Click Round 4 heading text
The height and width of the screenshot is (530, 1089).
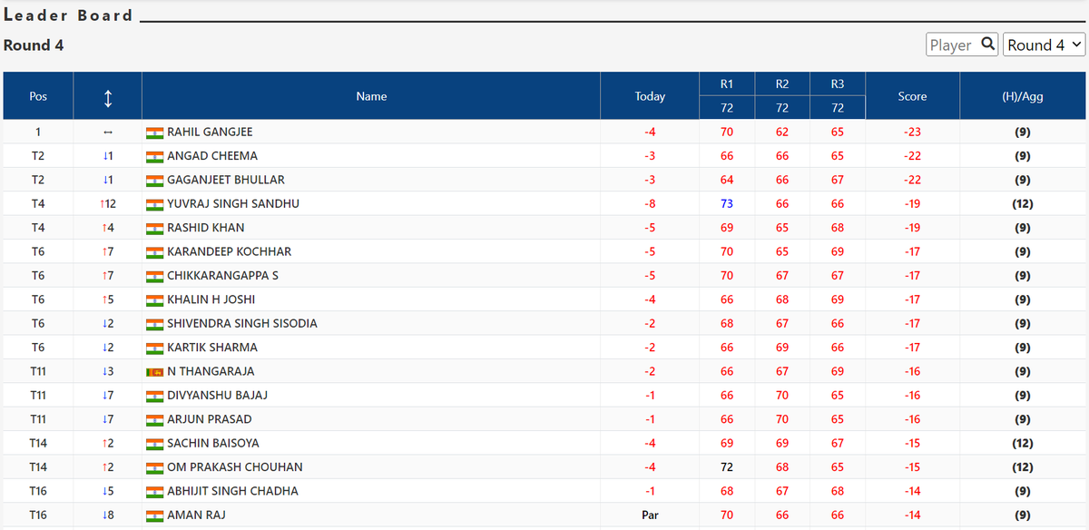click(34, 45)
